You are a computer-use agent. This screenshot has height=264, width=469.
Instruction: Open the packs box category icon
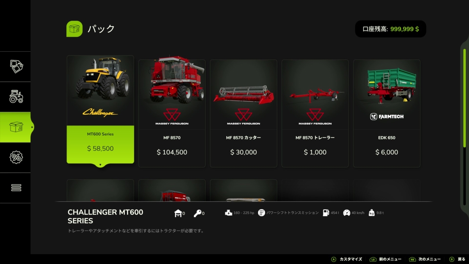(x=16, y=127)
